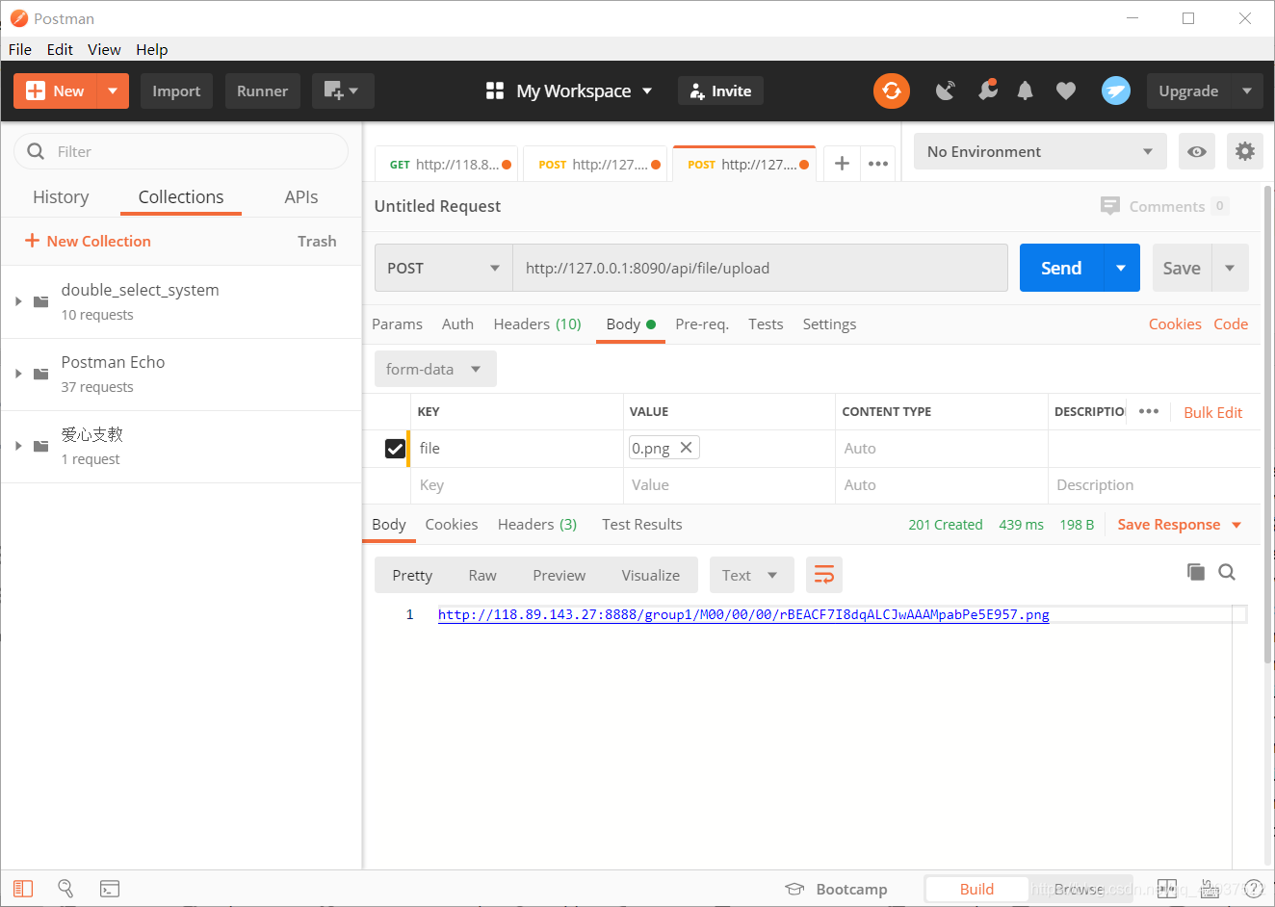
Task: Add a new request tab
Action: [x=842, y=163]
